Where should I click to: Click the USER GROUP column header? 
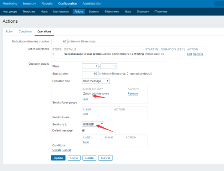pos(93,89)
